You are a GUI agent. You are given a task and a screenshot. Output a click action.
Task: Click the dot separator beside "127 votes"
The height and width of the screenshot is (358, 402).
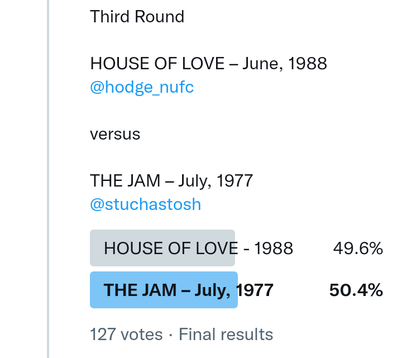coord(171,335)
